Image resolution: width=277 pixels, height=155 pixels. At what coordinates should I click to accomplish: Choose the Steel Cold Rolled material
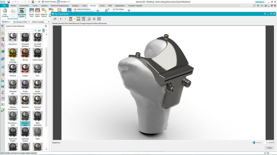click(x=13, y=134)
